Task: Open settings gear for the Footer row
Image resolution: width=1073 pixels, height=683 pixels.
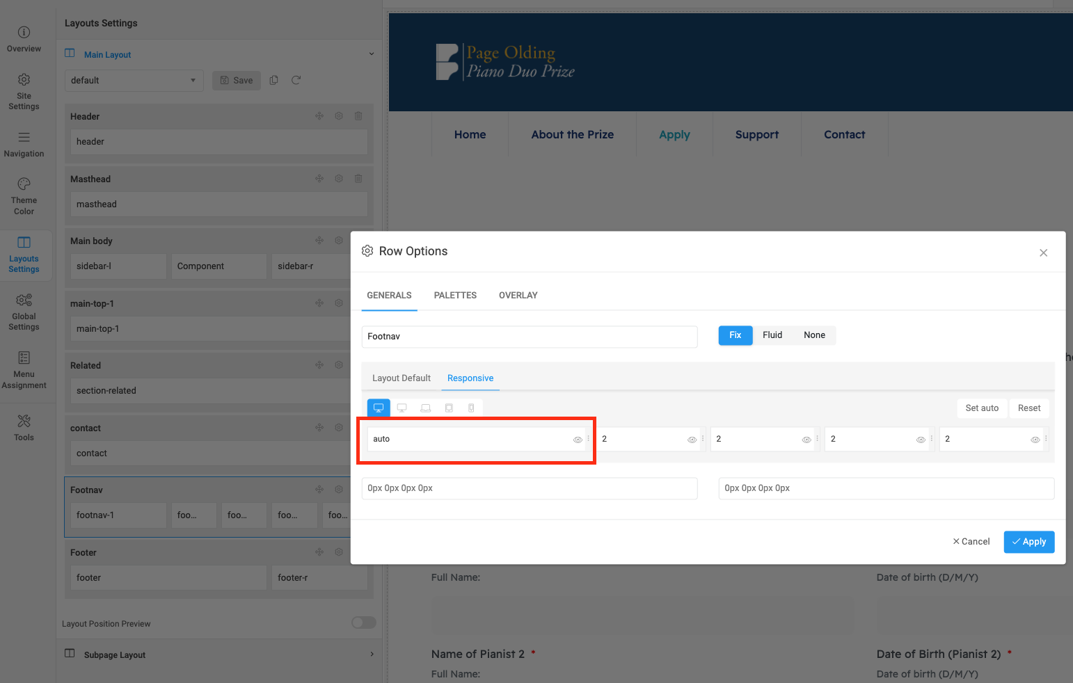Action: click(x=339, y=552)
